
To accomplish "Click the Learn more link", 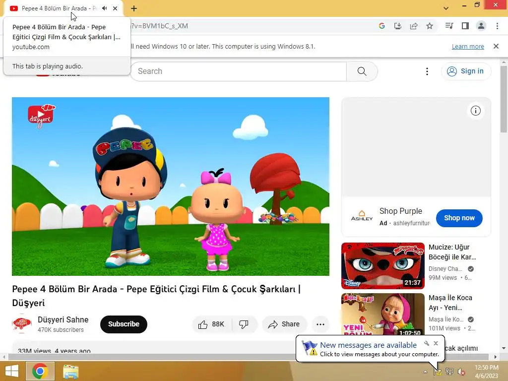I will [x=468, y=46].
